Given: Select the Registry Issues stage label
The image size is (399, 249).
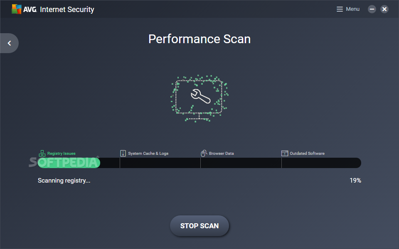Looking at the screenshot, I should coord(62,154).
